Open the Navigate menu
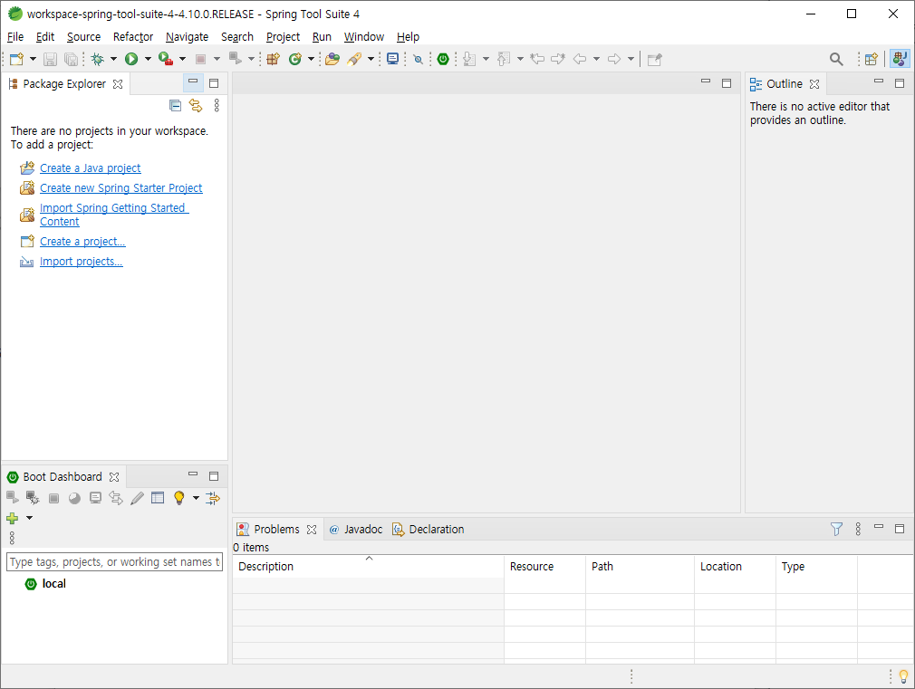 coord(187,37)
